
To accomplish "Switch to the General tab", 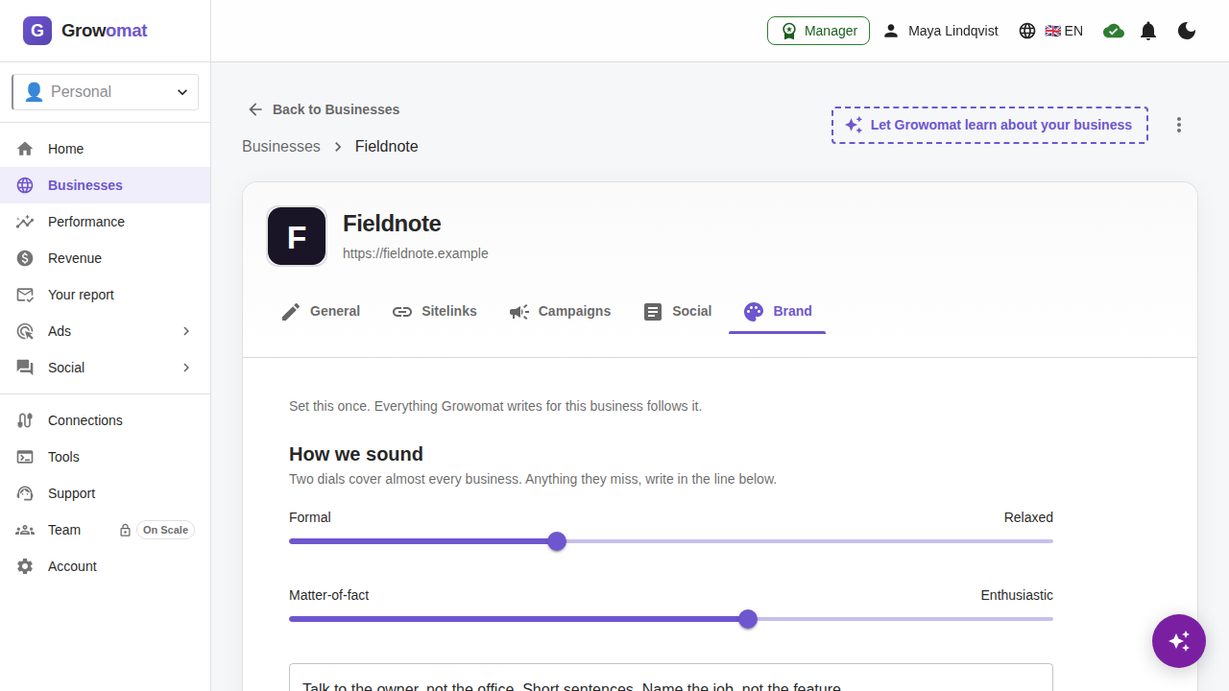I will click(x=321, y=311).
